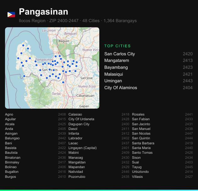Select Sison in the city list

tap(162, 157)
